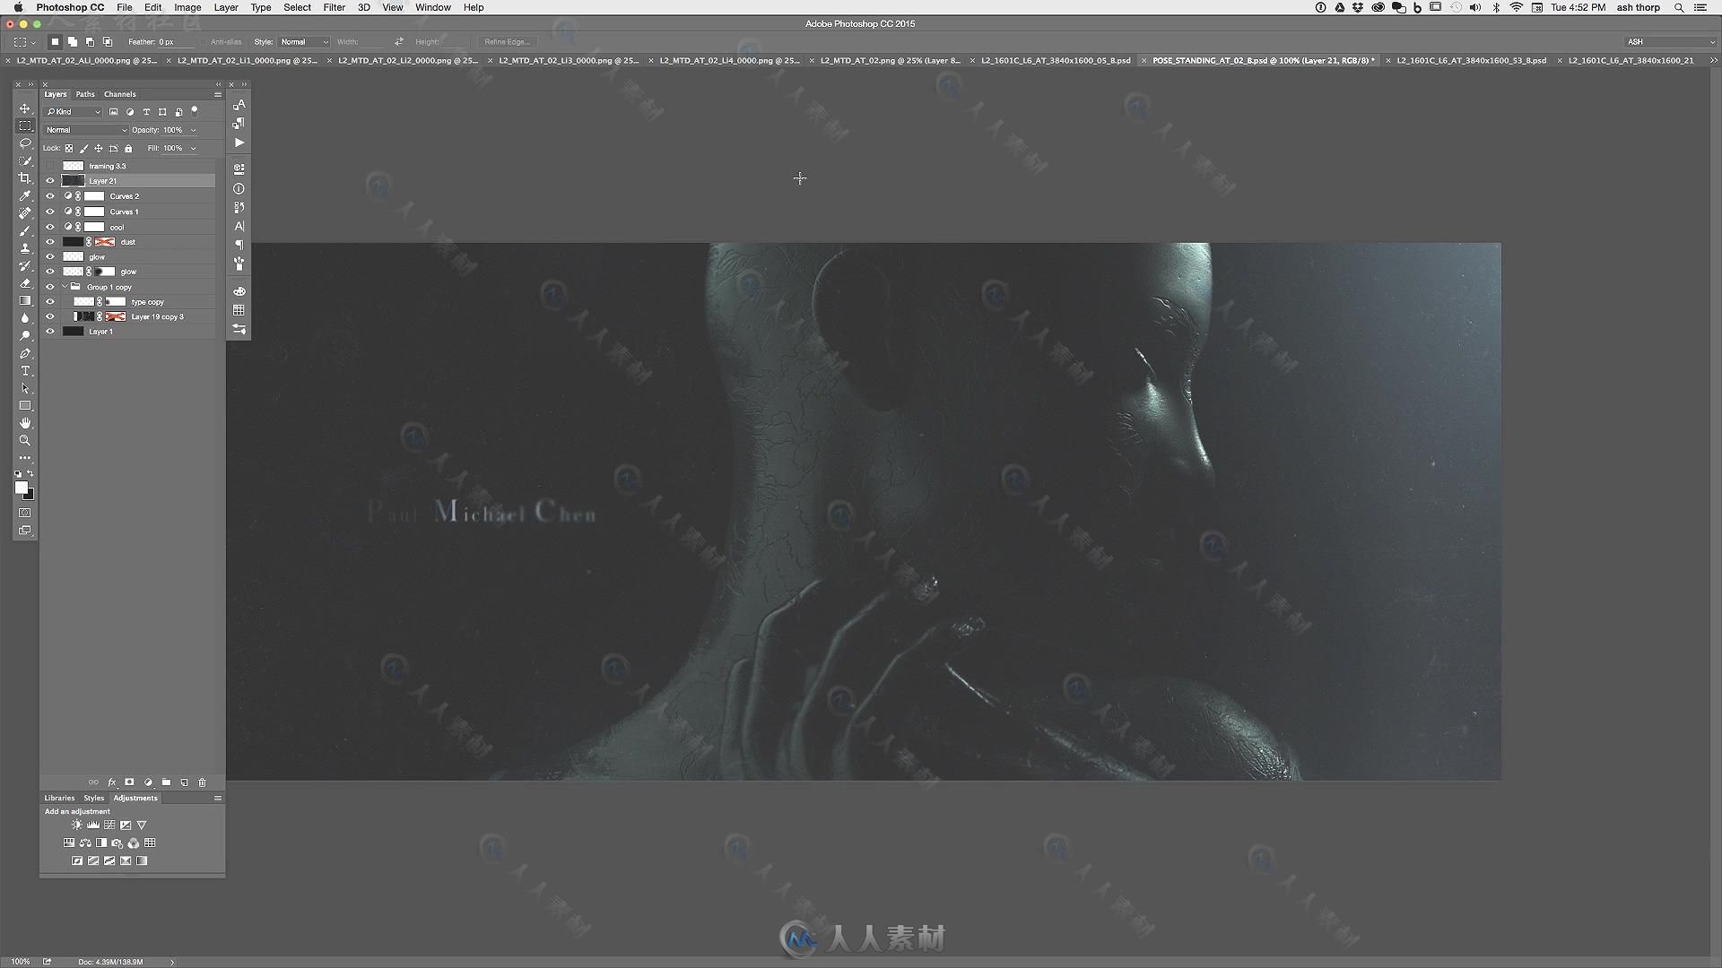Open the Kind layer filter dropdown
1722x968 pixels.
74,112
